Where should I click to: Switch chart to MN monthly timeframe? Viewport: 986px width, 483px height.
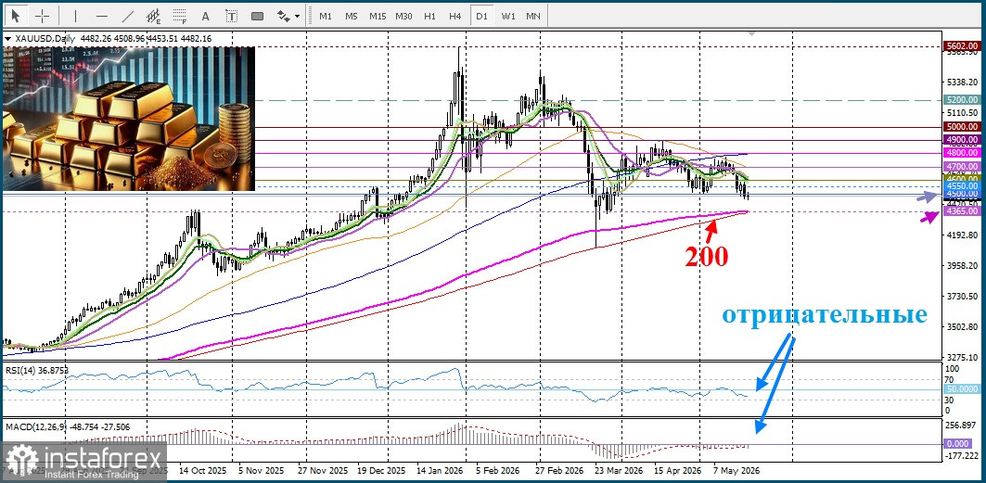click(x=533, y=16)
